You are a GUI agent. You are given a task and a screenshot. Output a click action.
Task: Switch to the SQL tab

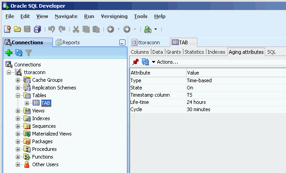click(x=271, y=52)
